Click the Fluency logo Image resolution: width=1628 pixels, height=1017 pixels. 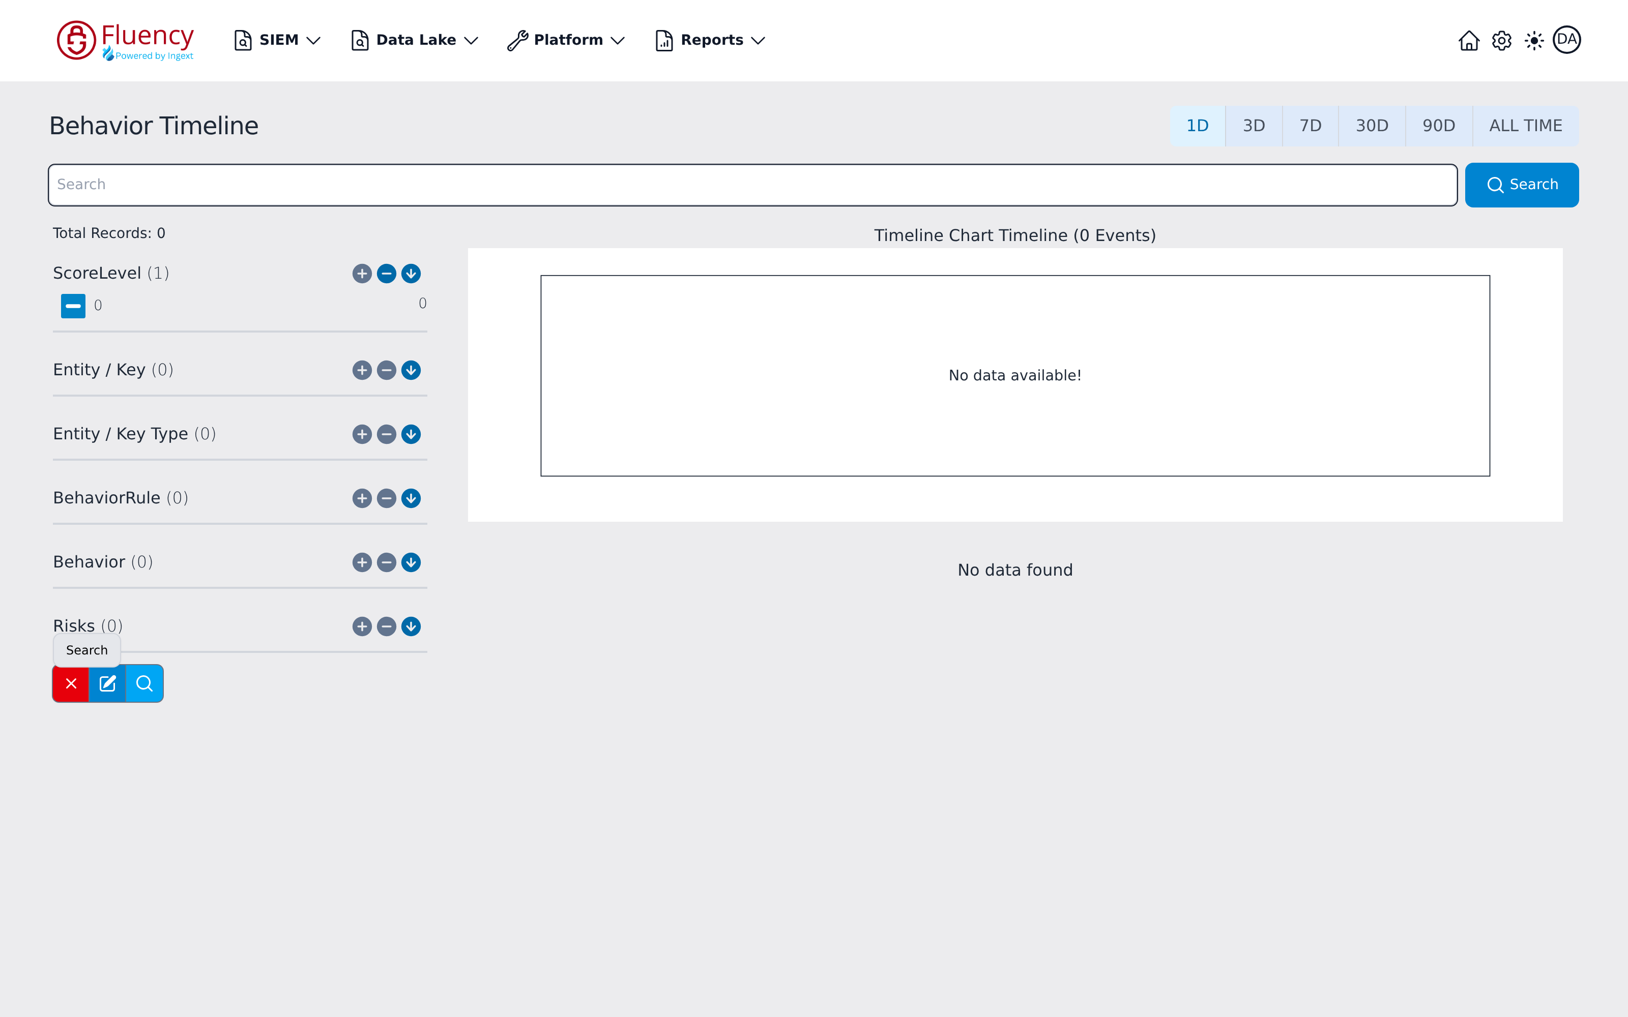(x=125, y=40)
